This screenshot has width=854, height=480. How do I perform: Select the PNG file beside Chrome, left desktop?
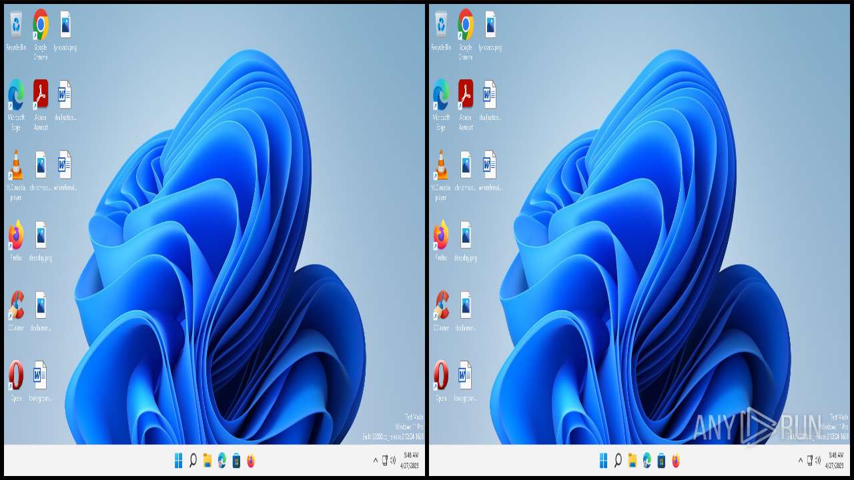click(65, 31)
